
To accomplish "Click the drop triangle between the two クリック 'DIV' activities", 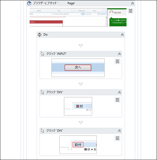I will [81, 122].
